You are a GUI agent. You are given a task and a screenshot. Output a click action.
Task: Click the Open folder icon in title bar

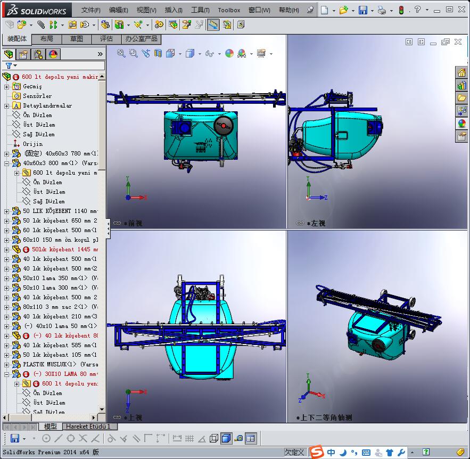pos(343,10)
